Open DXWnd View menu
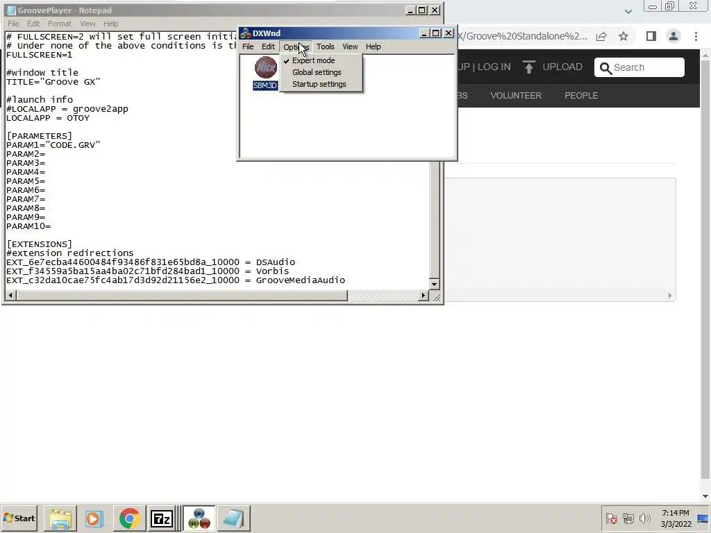Image resolution: width=711 pixels, height=533 pixels. [x=350, y=46]
